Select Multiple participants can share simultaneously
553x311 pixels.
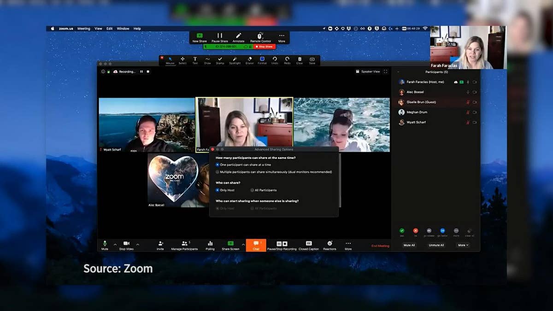(218, 172)
